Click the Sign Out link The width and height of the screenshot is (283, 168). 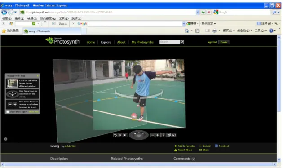click(x=212, y=42)
